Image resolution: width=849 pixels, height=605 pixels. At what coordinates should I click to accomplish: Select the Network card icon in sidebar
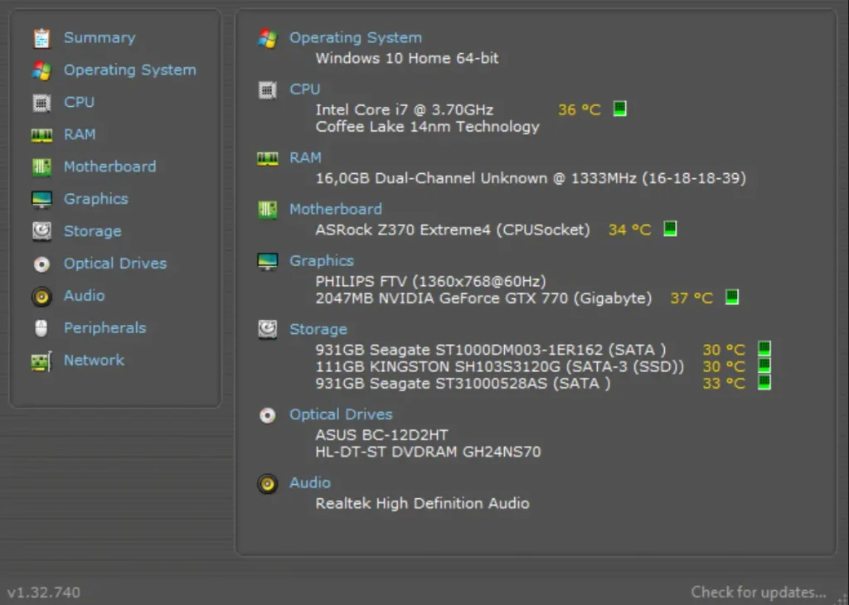[x=41, y=360]
